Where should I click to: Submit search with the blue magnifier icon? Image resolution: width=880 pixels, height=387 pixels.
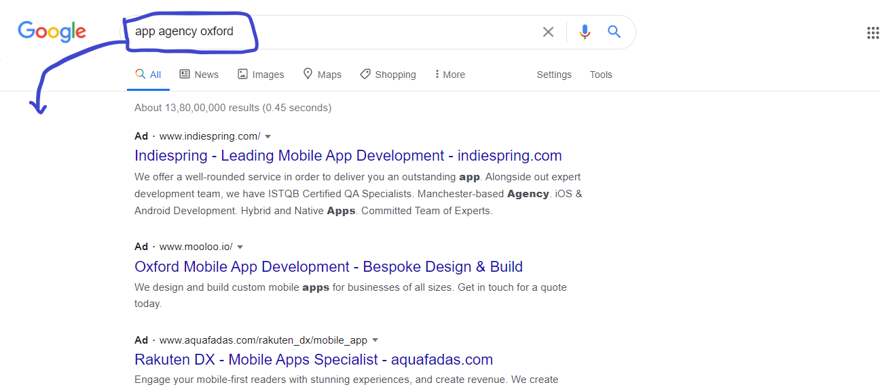click(x=615, y=32)
